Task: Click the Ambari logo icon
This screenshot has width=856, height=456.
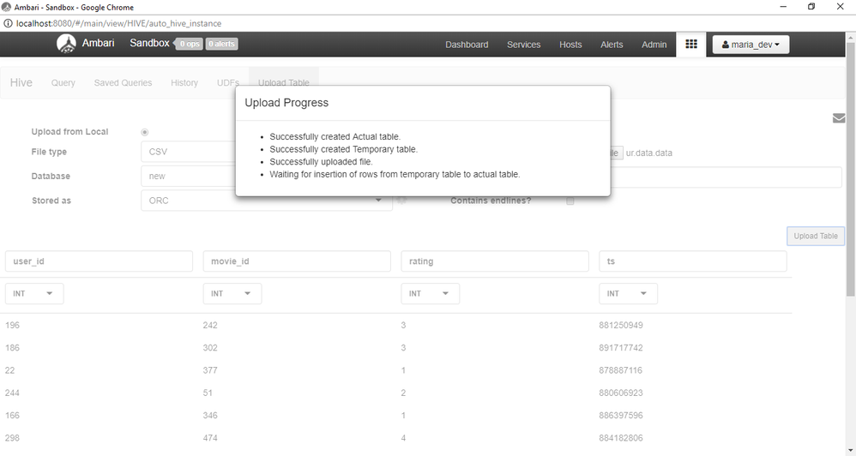Action: coord(67,44)
